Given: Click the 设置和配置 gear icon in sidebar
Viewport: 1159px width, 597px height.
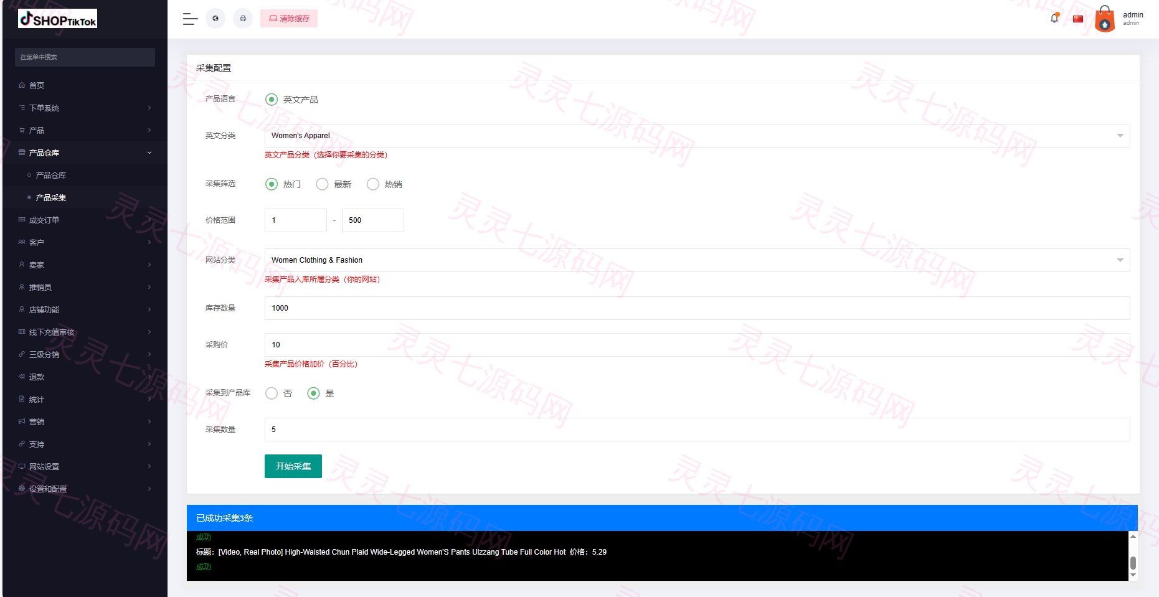Looking at the screenshot, I should click(22, 489).
